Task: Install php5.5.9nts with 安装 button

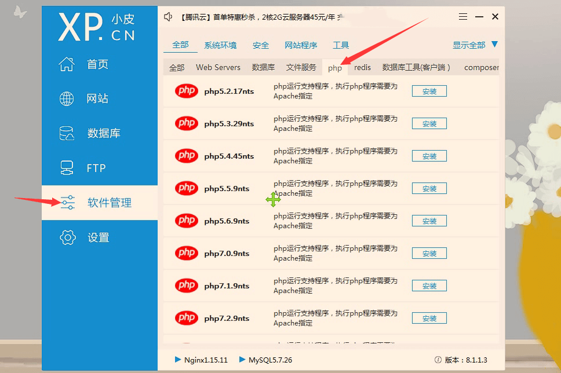Action: pyautogui.click(x=429, y=188)
